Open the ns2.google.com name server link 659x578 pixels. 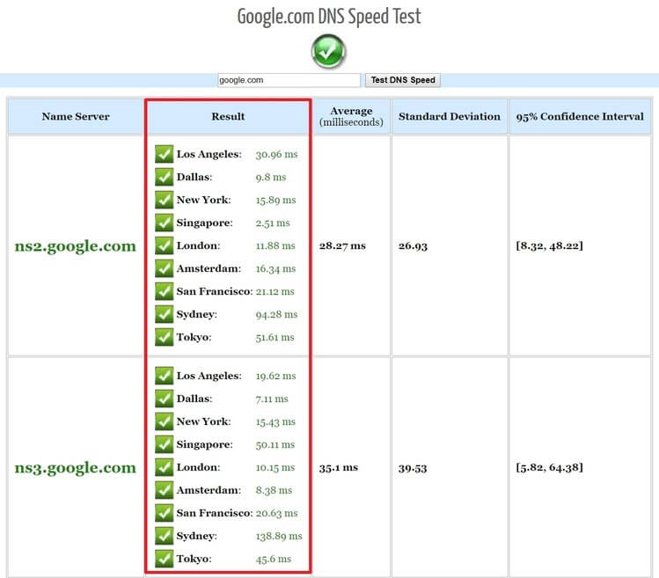click(76, 246)
